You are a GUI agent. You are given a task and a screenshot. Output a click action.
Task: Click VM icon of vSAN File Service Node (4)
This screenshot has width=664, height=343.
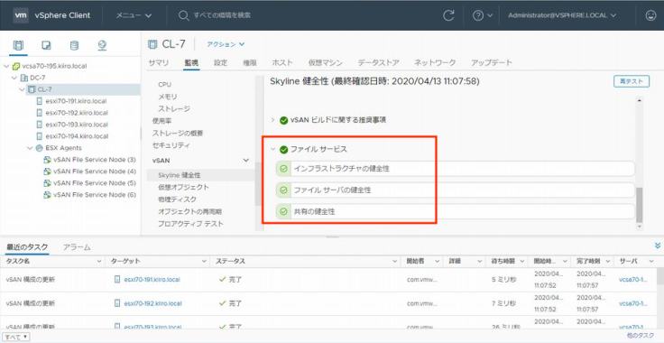48,171
